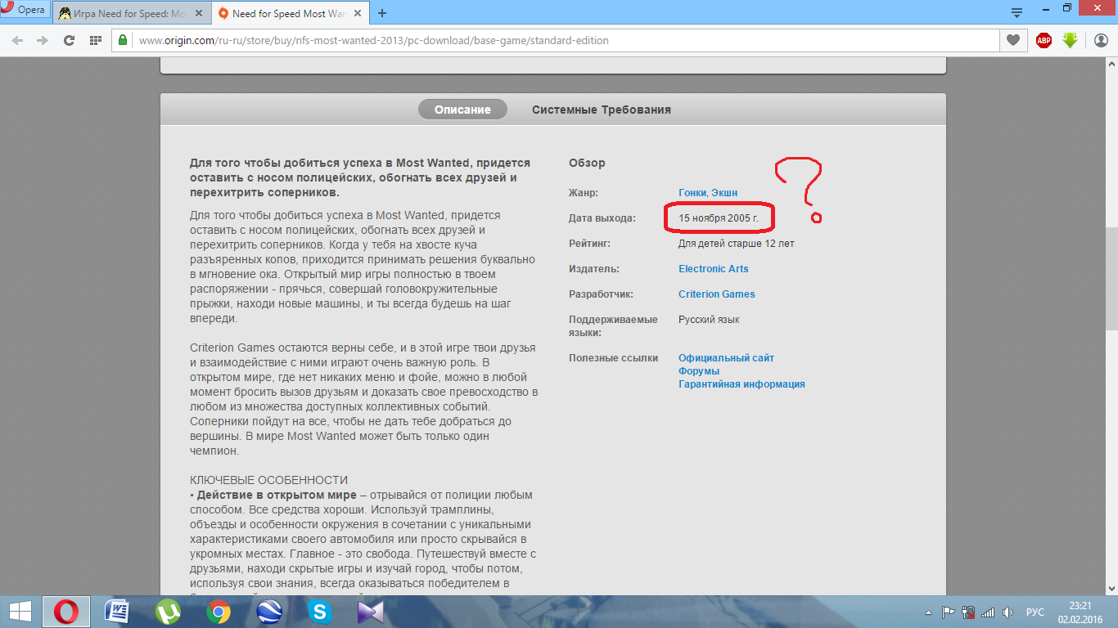Click the scrollbar down arrow
The height and width of the screenshot is (628, 1118).
pyautogui.click(x=1111, y=589)
